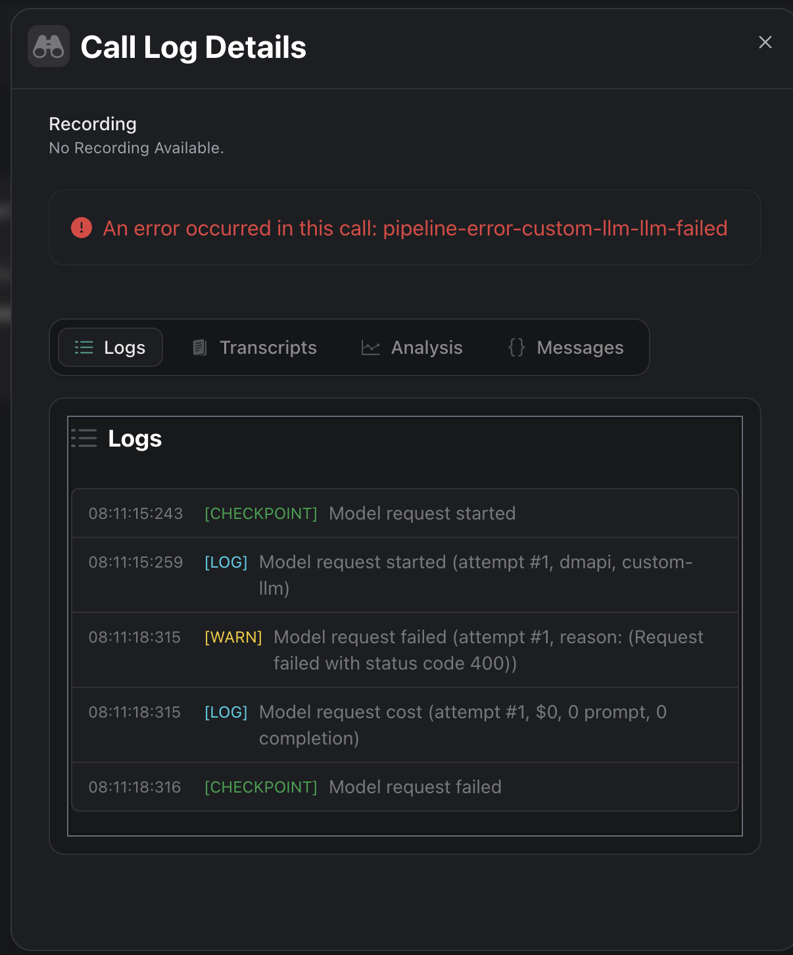Image resolution: width=793 pixels, height=955 pixels.
Task: Click the No Recording Available text
Action: (137, 148)
